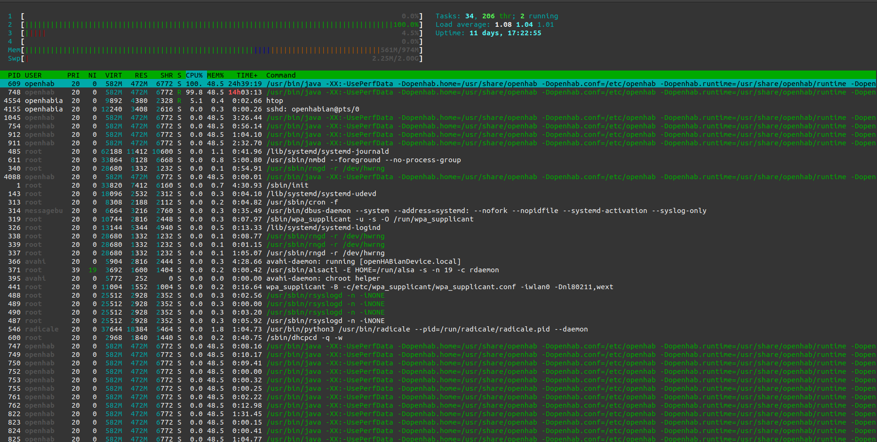Viewport: 877px width, 442px height.
Task: Select process 4088 java row
Action: [x=438, y=177]
